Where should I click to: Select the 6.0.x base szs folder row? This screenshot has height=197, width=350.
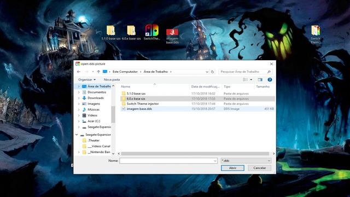tap(197, 99)
